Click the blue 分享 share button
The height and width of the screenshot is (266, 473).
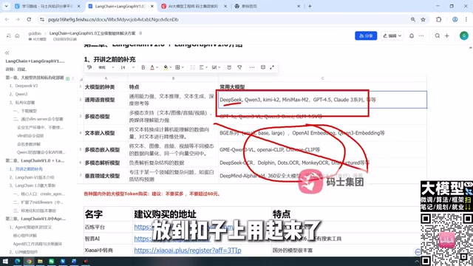366,35
